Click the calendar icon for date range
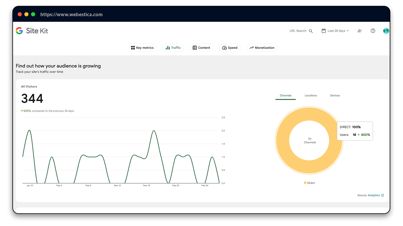 324,31
